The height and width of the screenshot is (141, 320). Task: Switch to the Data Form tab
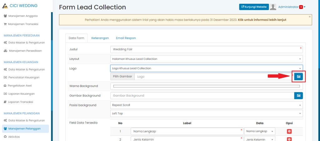click(77, 38)
